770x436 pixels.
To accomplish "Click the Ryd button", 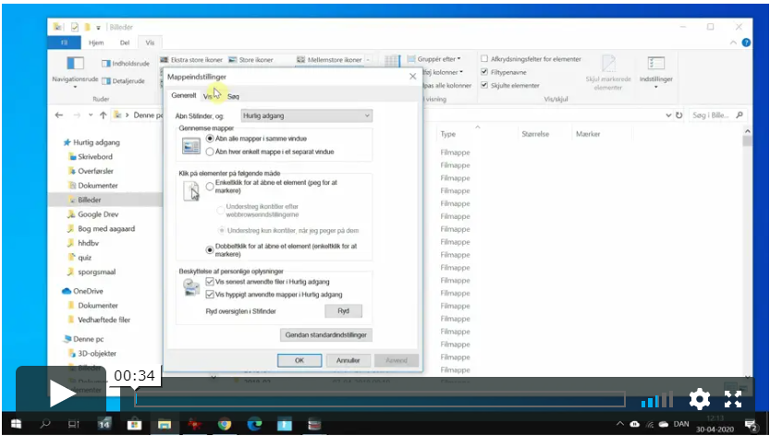I will pyautogui.click(x=343, y=311).
